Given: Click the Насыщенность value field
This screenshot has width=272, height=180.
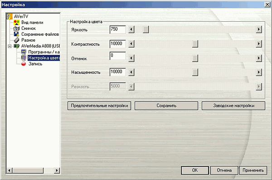Looking at the screenshot, I should tap(117, 72).
